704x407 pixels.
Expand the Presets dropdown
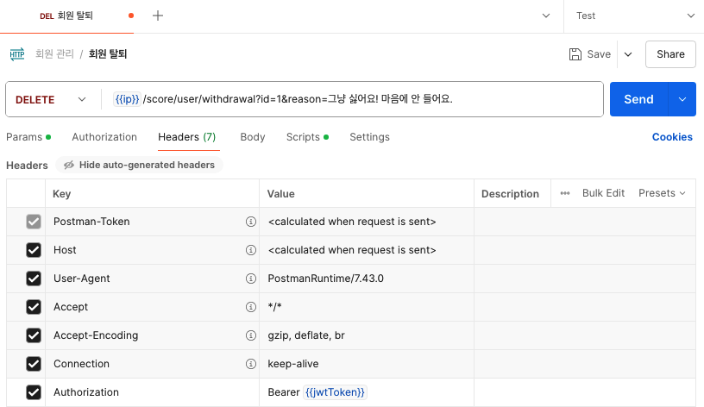[662, 193]
